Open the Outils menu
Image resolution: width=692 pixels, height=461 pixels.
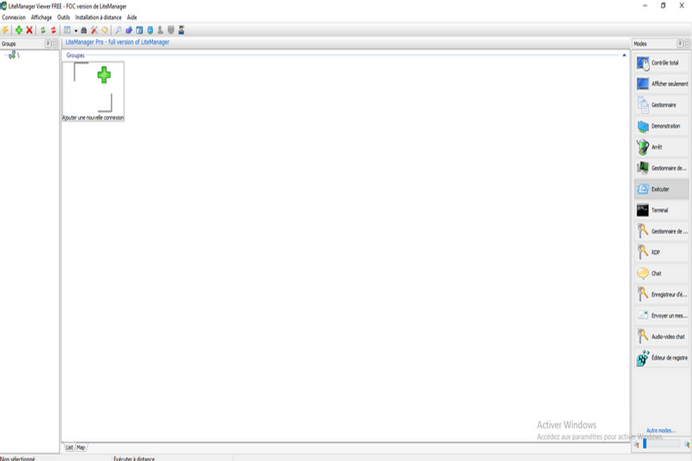point(63,17)
